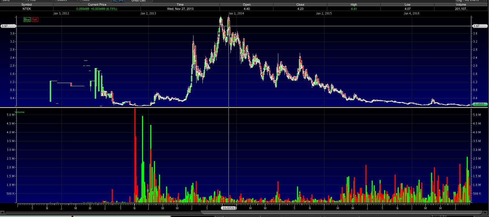The image size is (489, 217).
Task: Click the green 0.0555 current price tag
Action: [x=479, y=104]
